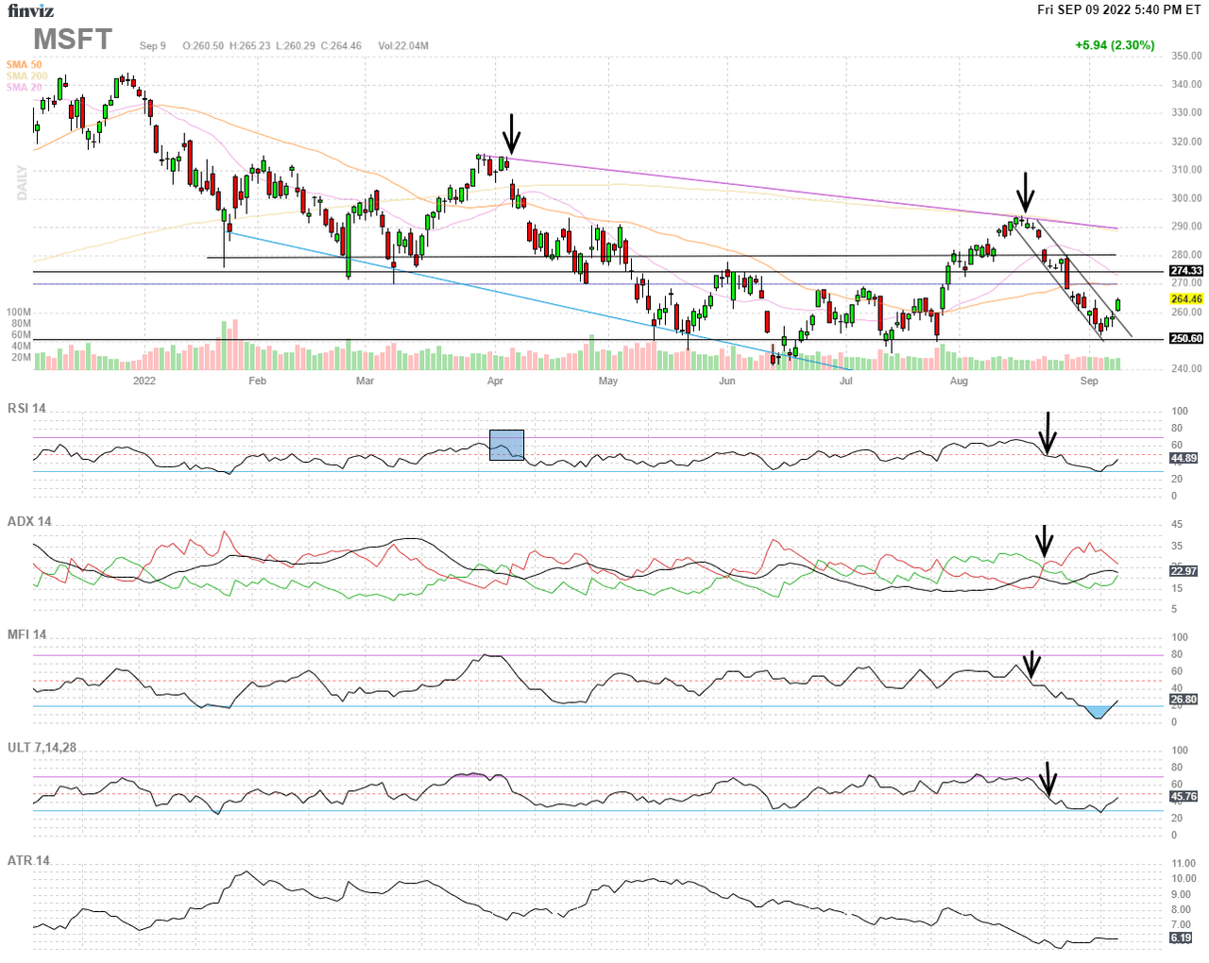Click the volume text Vol:22.04M
The image size is (1209, 963).
click(x=403, y=45)
